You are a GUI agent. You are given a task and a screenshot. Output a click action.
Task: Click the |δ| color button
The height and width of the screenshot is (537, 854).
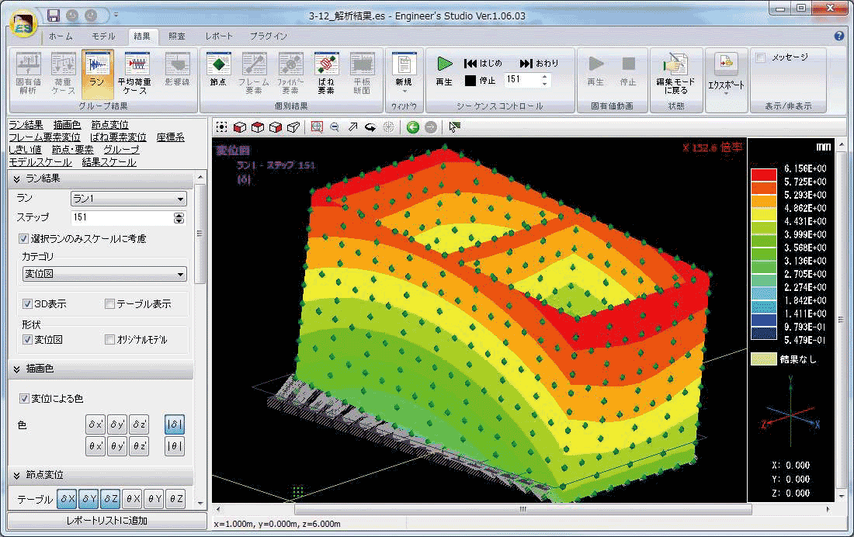point(175,424)
